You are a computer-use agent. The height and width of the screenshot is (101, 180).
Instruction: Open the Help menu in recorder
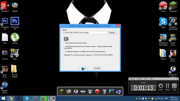point(151,79)
